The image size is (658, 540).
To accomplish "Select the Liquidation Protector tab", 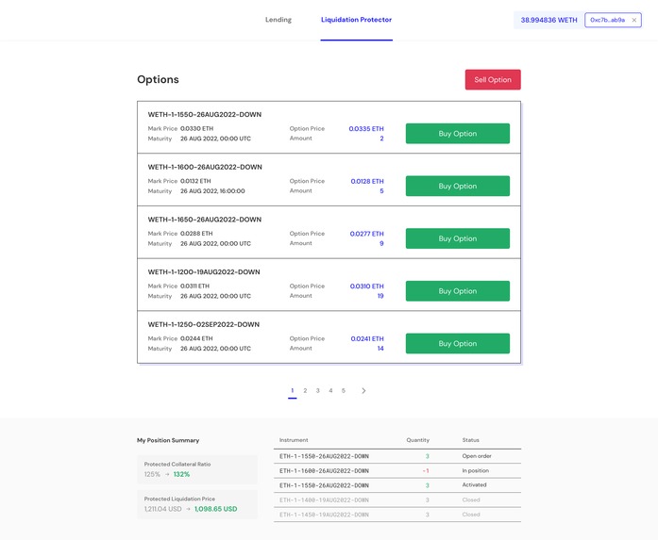I will coord(356,20).
